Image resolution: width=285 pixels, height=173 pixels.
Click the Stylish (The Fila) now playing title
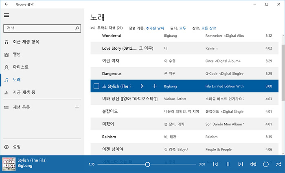pyautogui.click(x=32, y=160)
